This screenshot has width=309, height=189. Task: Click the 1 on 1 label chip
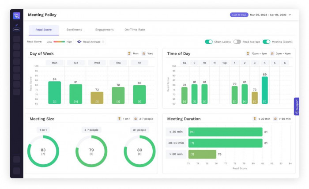click(x=43, y=130)
